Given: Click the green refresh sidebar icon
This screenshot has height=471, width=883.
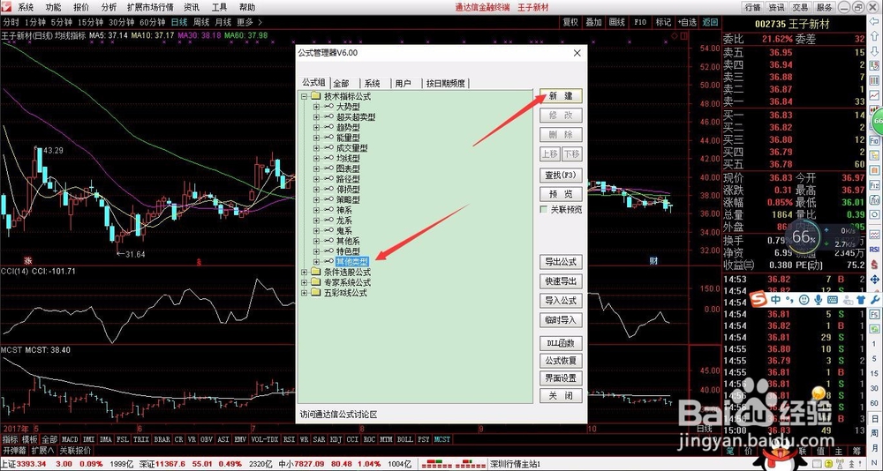Looking at the screenshot, I should (874, 329).
